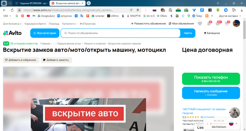This screenshot has height=131, width=246.
Task: Click Добавить заметку
Action: click(x=56, y=60)
